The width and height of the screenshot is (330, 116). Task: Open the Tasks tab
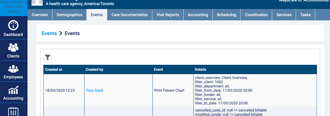[x=305, y=15]
